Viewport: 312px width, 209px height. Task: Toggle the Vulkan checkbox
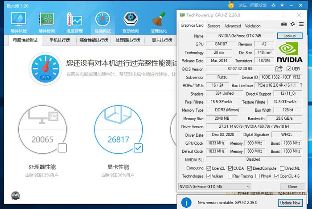209,176
